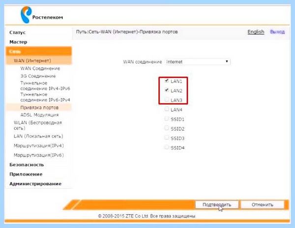
Task: Open Маршрутизация(IPv4) section
Action: point(39,145)
